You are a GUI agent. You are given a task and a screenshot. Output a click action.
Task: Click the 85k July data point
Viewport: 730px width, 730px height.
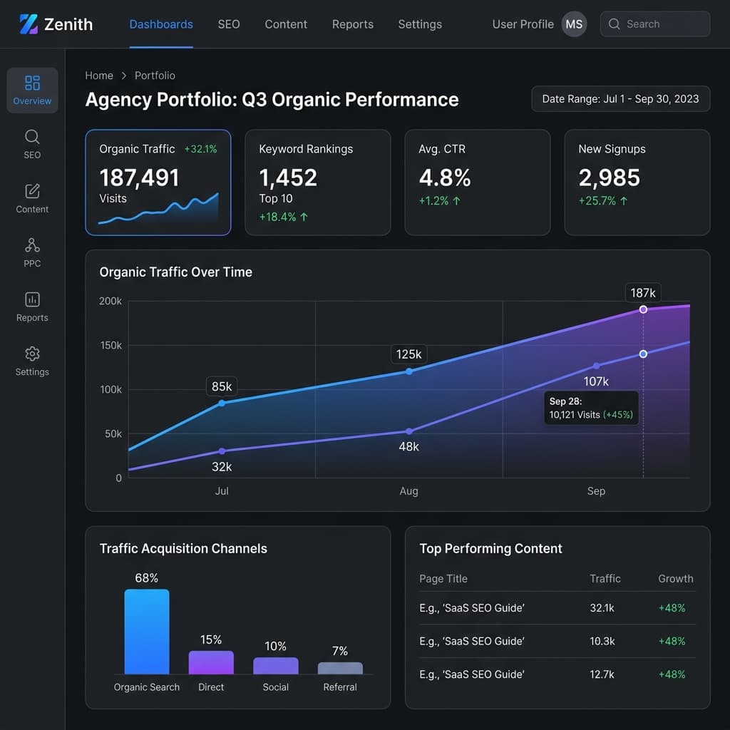222,403
